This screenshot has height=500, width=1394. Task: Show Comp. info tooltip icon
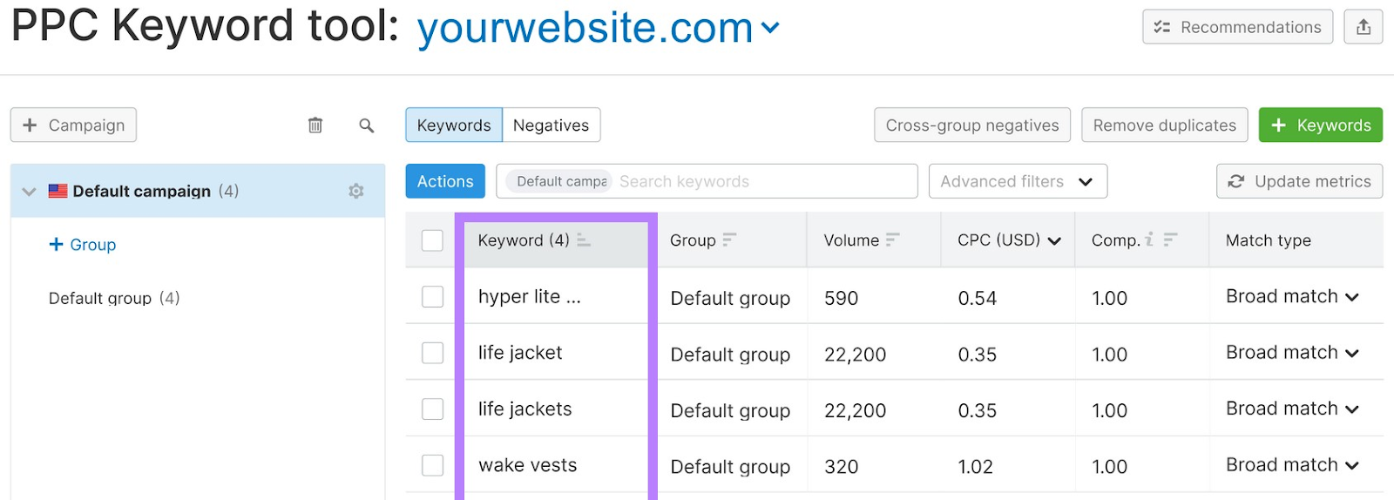tap(1150, 240)
